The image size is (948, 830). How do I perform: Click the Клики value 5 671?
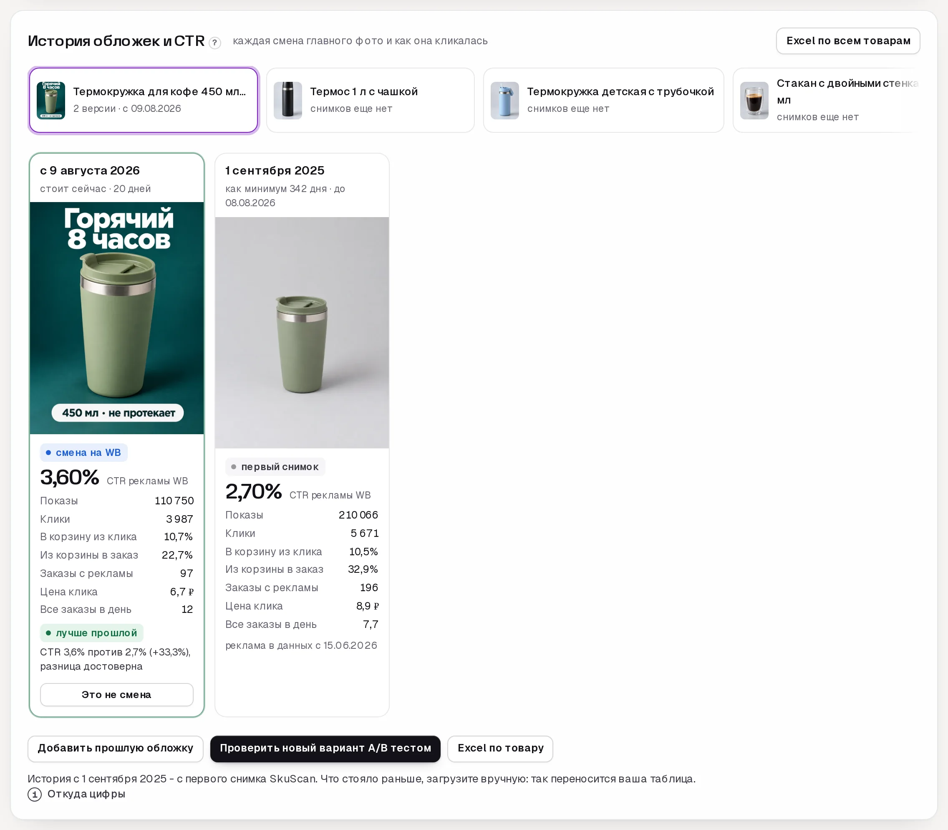[365, 534]
